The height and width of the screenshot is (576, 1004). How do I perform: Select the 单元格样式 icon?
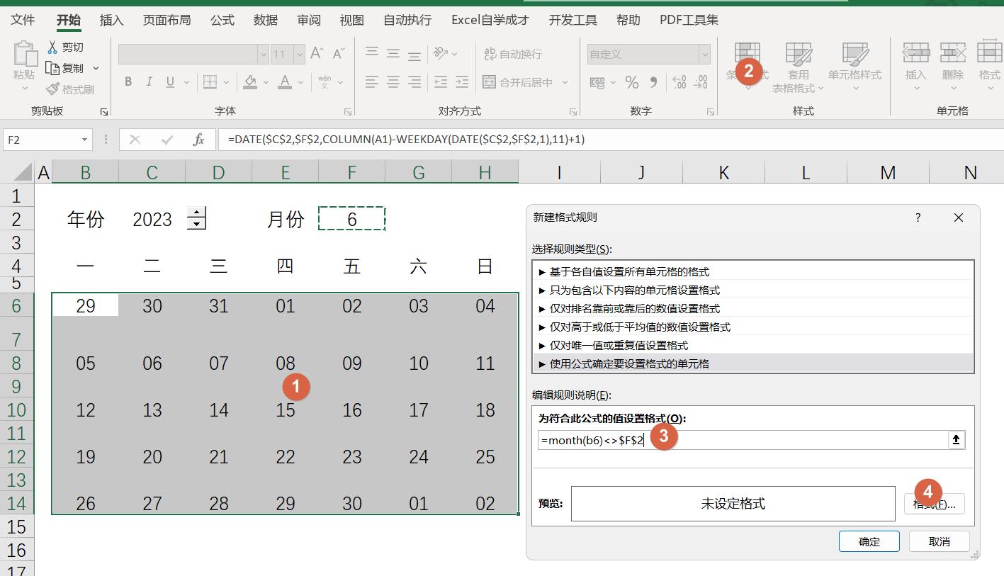[x=855, y=64]
